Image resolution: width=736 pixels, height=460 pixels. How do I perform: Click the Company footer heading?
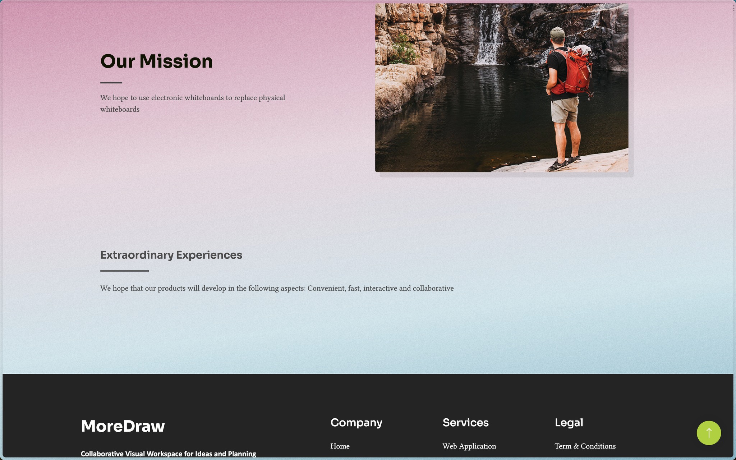(356, 422)
